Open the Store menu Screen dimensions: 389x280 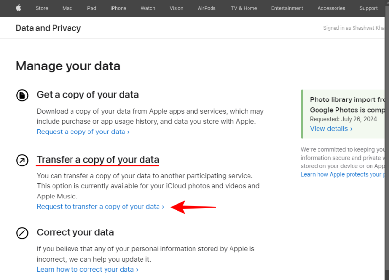pos(42,8)
